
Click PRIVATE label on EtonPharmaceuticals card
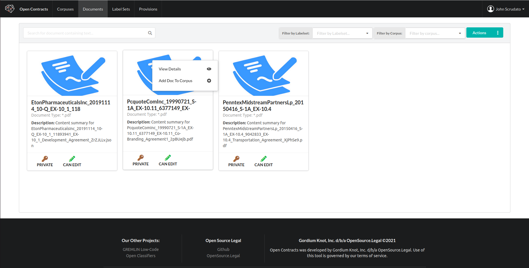[x=45, y=165]
